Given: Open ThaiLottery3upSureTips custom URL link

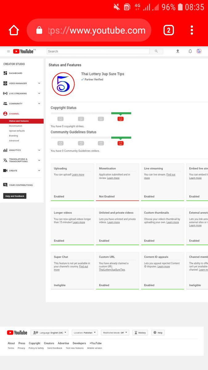Looking at the screenshot, I should tap(112, 269).
